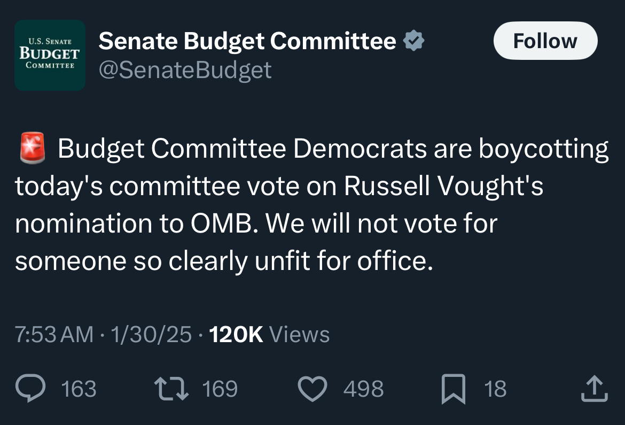Visit the @SenateBudget handle profile
The width and height of the screenshot is (625, 425).
pos(185,70)
